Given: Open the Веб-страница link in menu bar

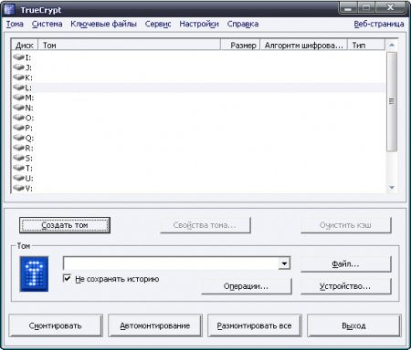Looking at the screenshot, I should coord(379,24).
